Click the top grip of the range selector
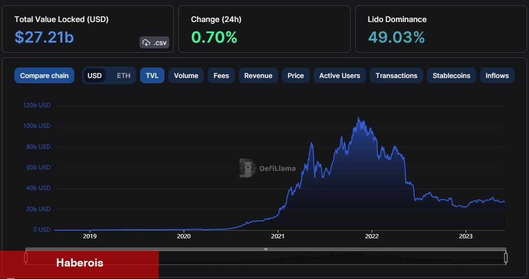This screenshot has width=529, height=279. [266, 249]
